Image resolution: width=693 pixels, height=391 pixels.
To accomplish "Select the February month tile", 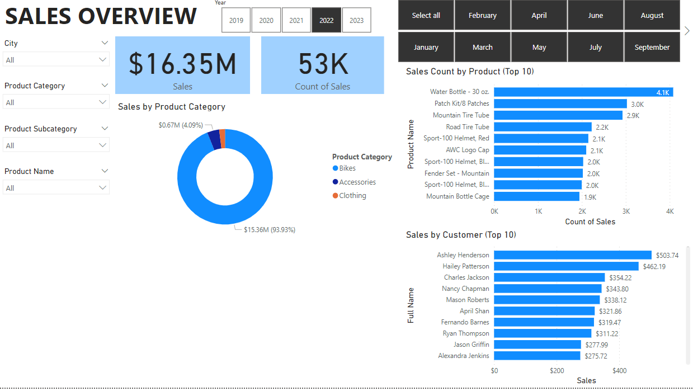I will pyautogui.click(x=483, y=15).
